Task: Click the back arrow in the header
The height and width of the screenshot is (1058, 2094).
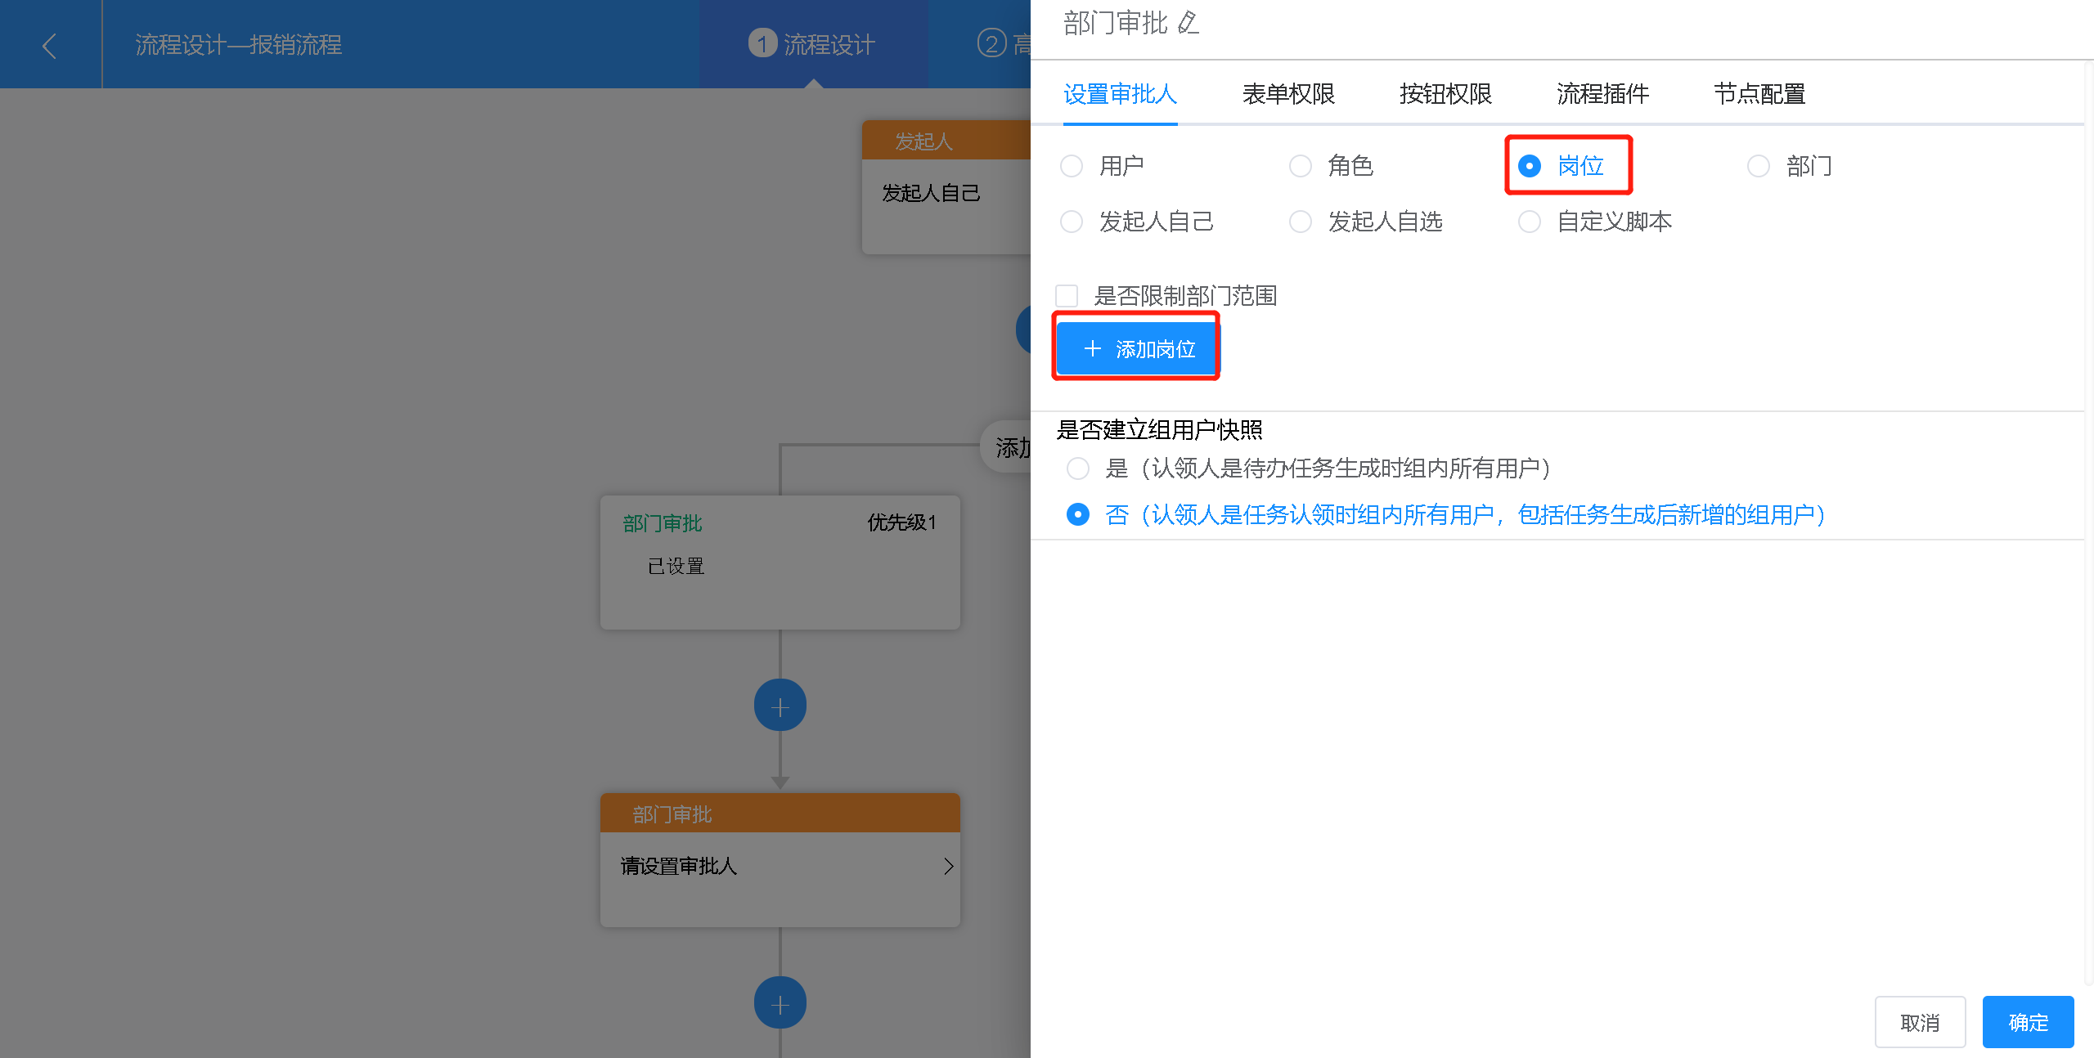Action: [x=49, y=46]
